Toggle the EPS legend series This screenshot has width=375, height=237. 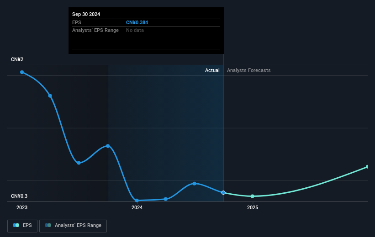pos(22,226)
